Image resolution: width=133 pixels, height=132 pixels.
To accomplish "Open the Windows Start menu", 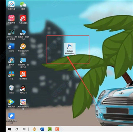I will click(9, 129).
